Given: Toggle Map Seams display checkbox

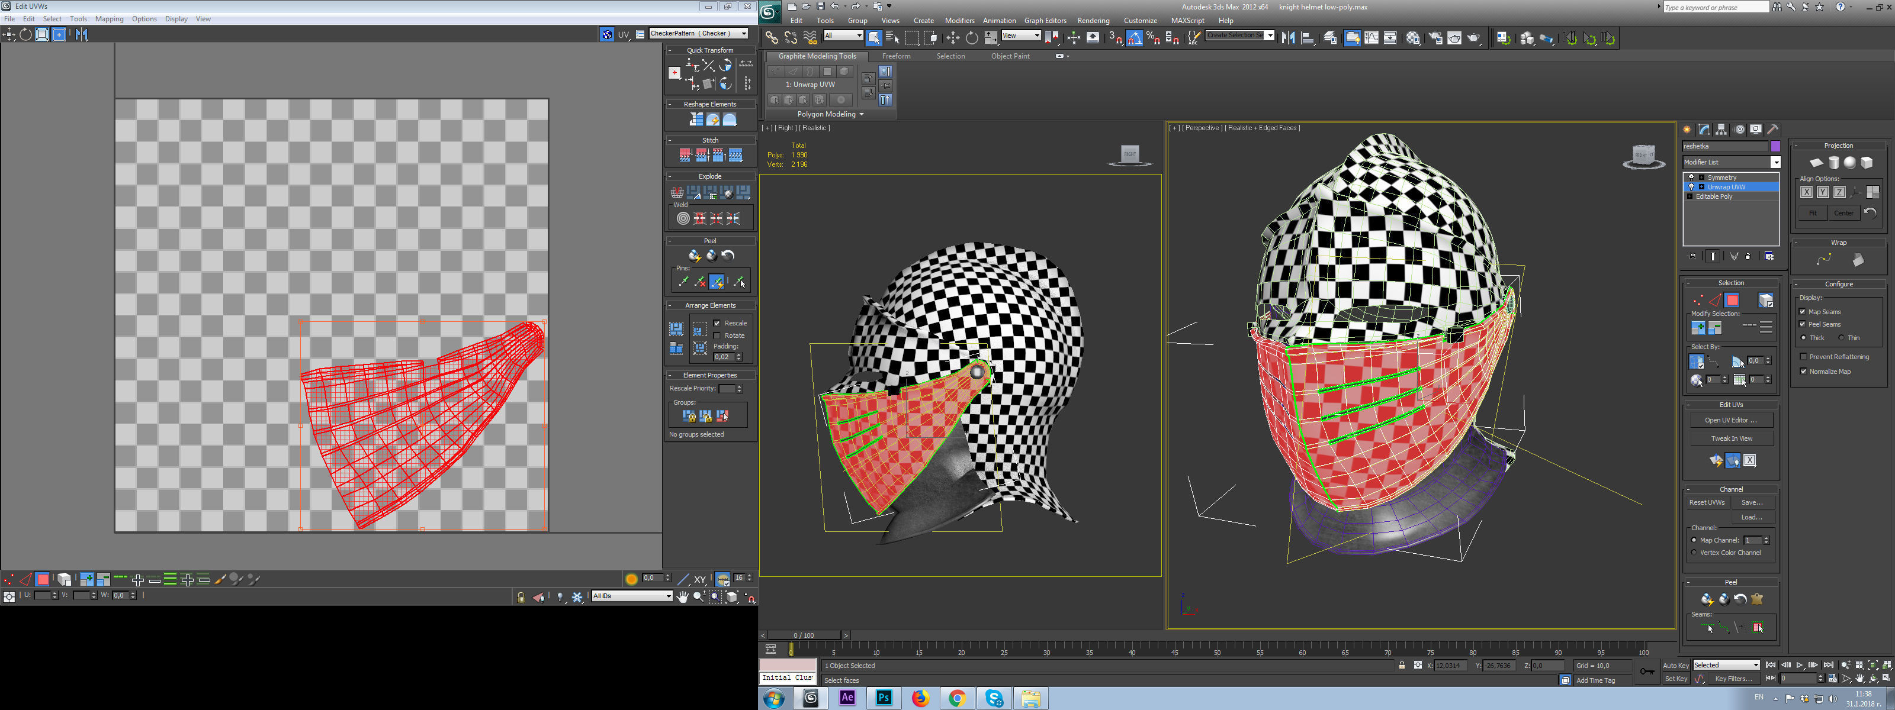Looking at the screenshot, I should [x=1803, y=312].
